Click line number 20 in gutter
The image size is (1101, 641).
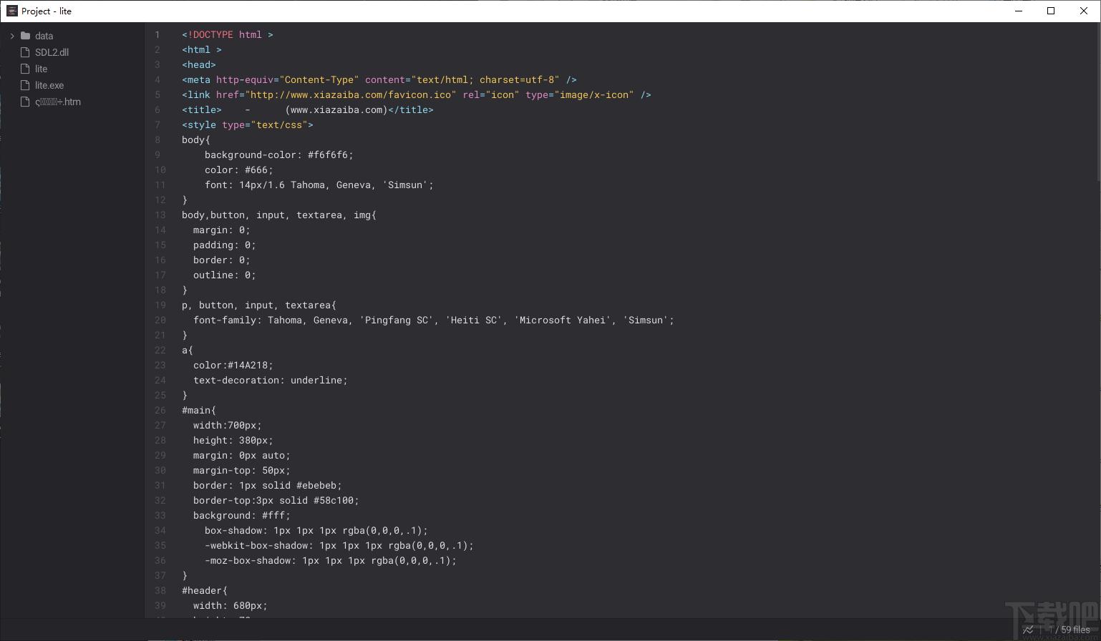click(x=160, y=320)
